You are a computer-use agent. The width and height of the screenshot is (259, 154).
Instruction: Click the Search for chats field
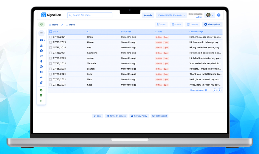tap(90, 15)
